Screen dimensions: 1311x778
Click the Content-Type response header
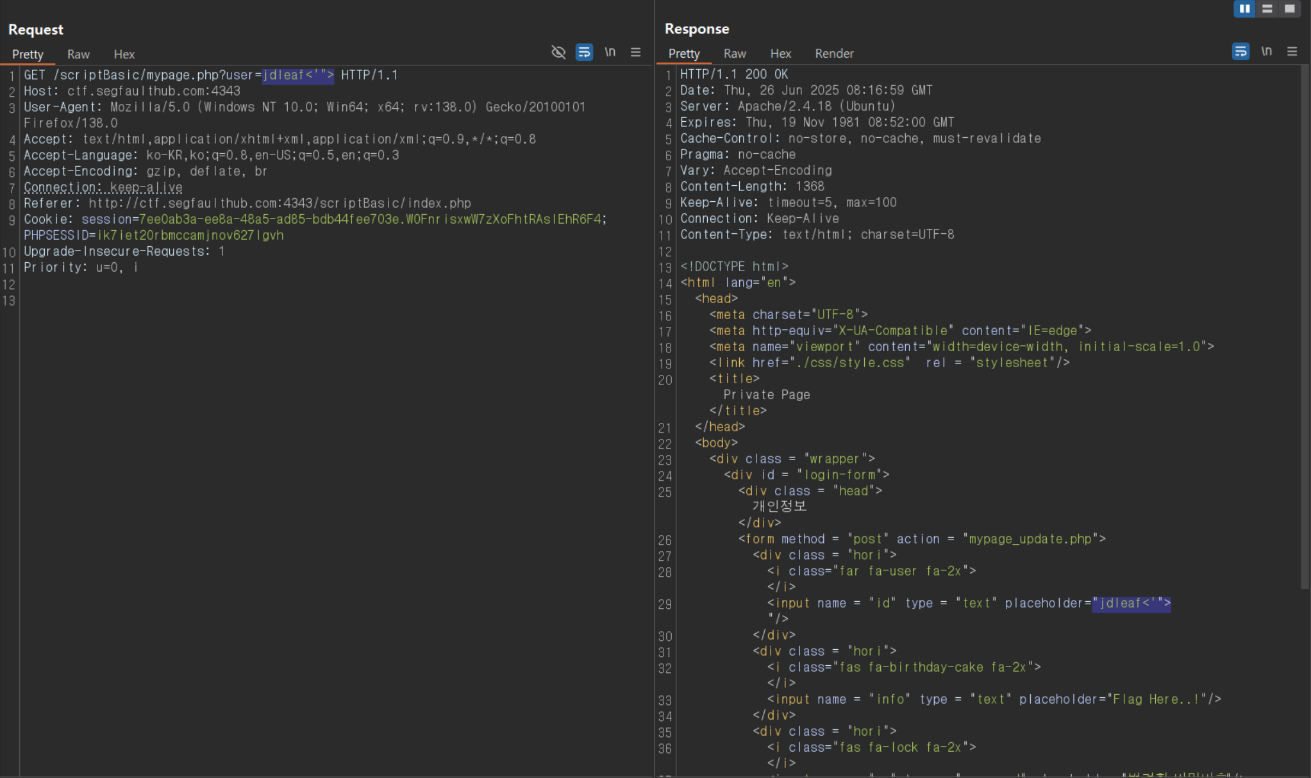817,235
